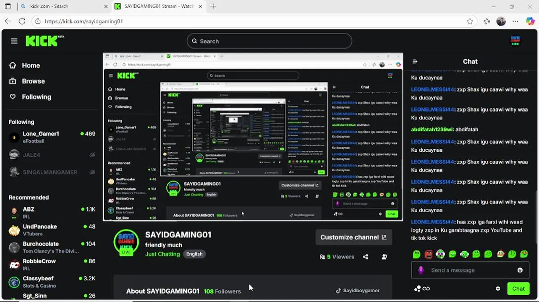Open Classybeef recommended channel
The width and height of the screenshot is (539, 302).
pos(52,281)
